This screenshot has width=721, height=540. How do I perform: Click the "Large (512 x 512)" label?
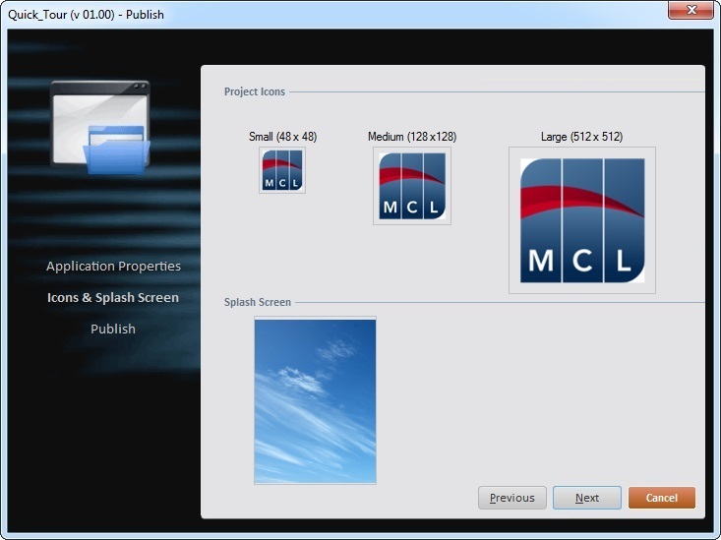pyautogui.click(x=581, y=137)
